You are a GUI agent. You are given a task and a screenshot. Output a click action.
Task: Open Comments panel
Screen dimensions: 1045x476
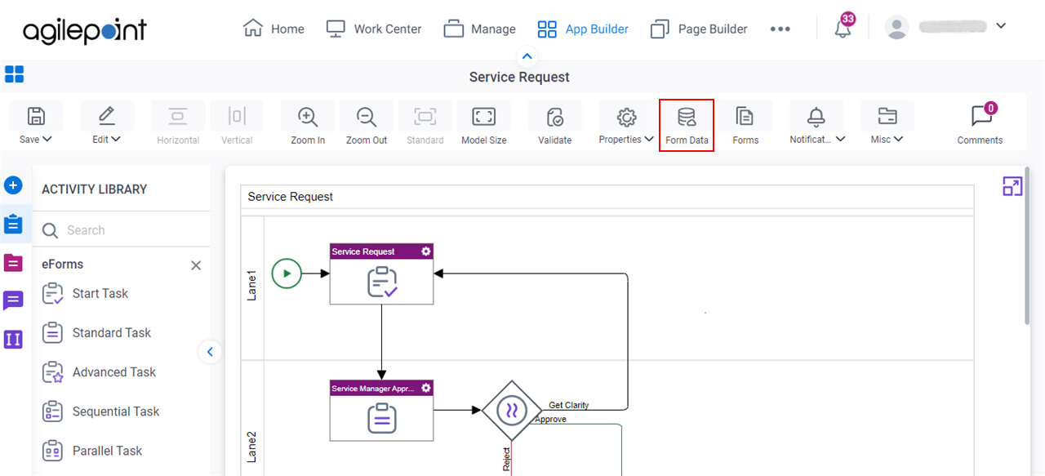coord(980,124)
